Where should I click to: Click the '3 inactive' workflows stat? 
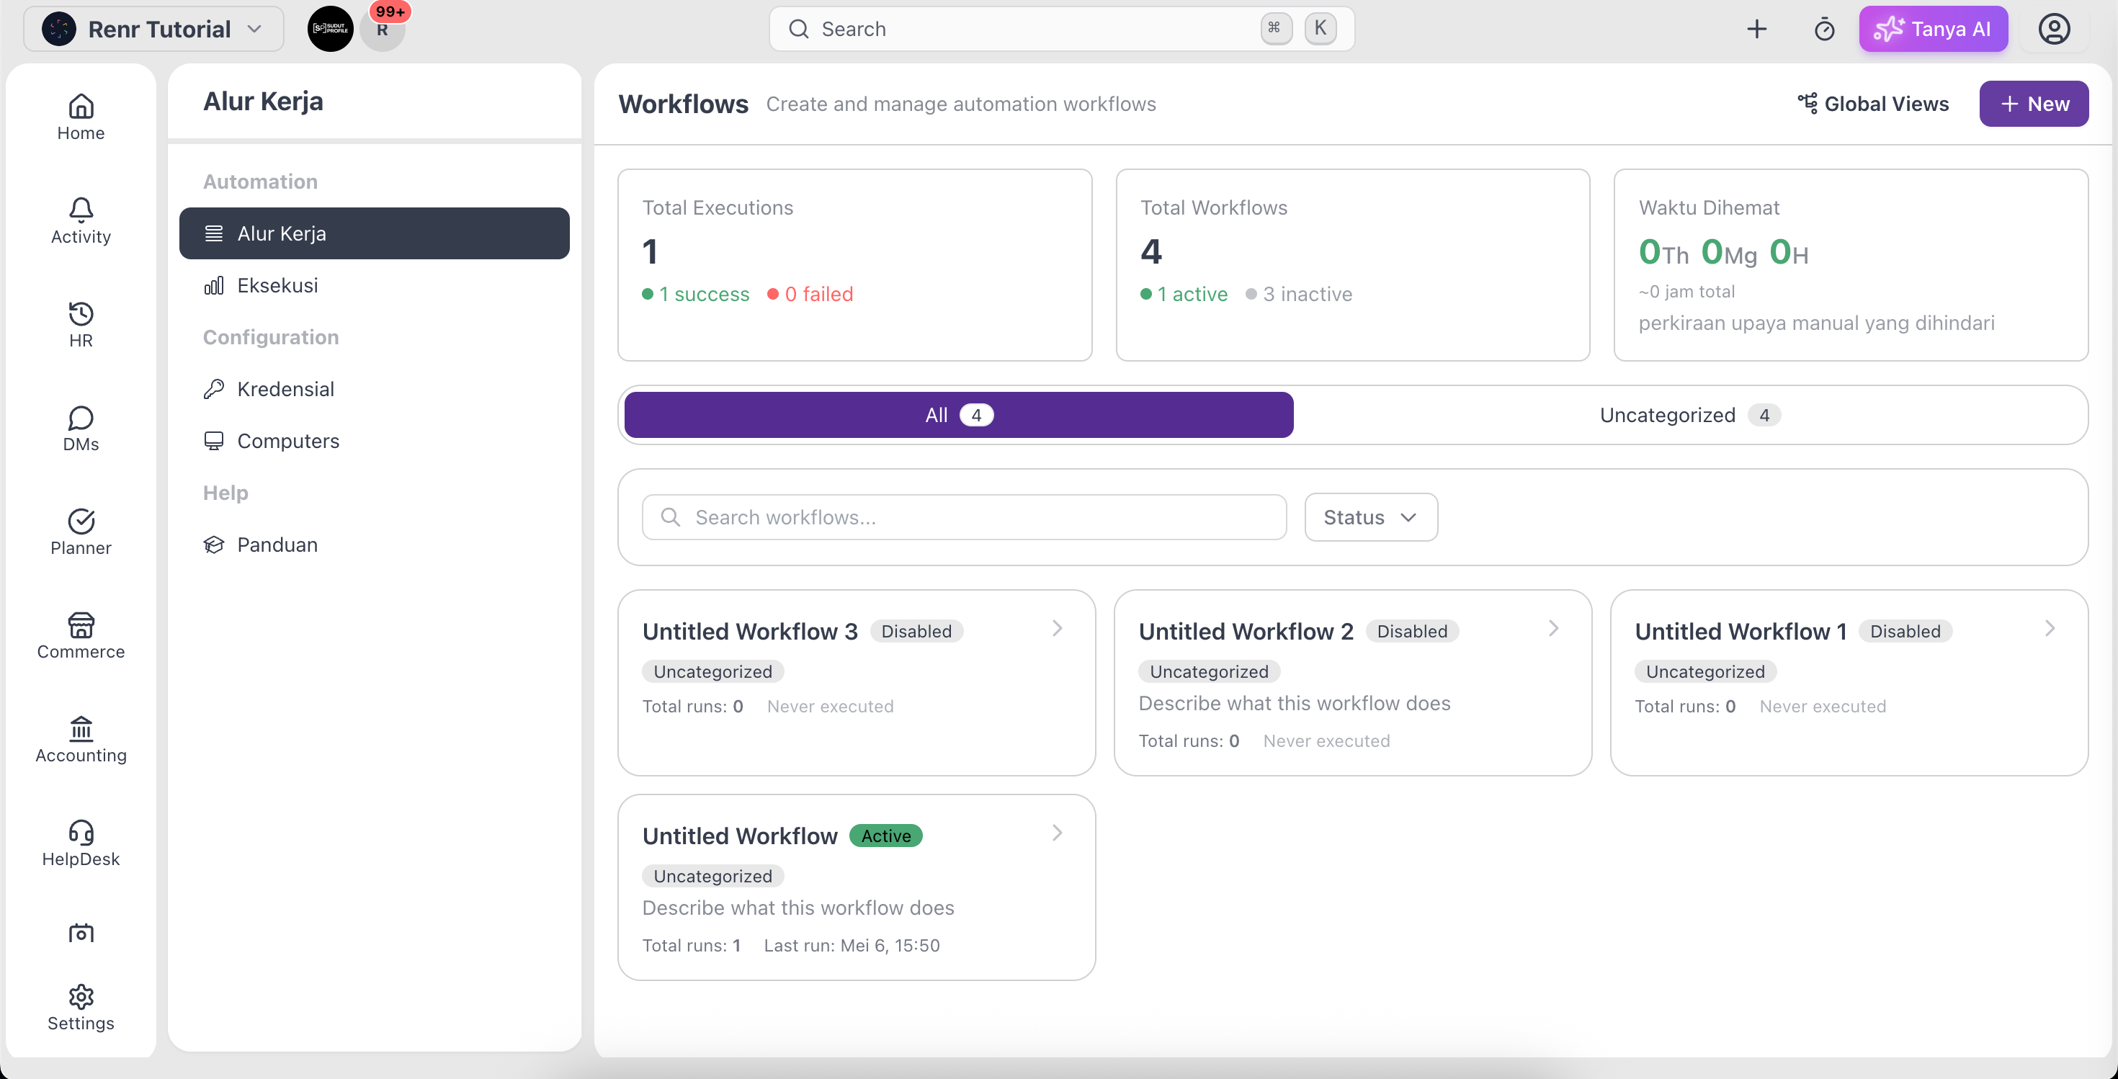[x=1299, y=293]
